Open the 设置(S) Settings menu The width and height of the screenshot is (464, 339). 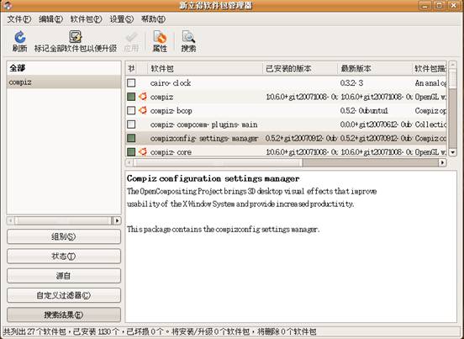point(121,19)
